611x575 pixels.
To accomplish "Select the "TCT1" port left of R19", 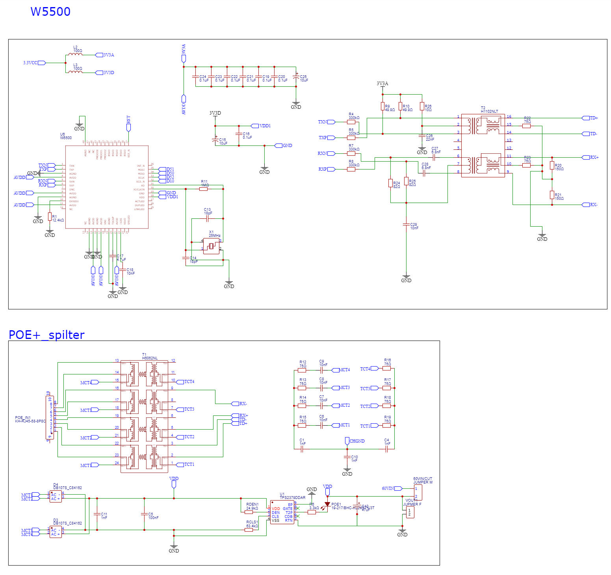I will (370, 426).
